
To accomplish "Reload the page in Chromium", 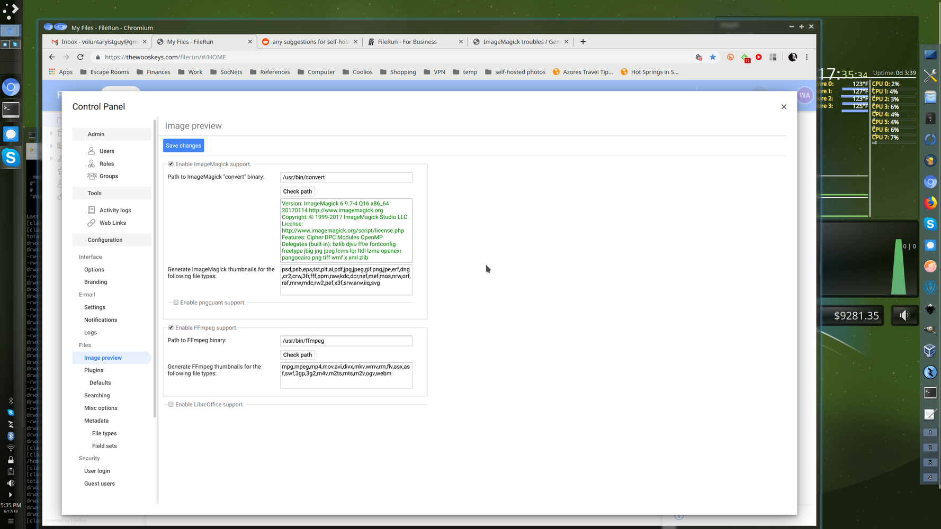I will coord(80,57).
